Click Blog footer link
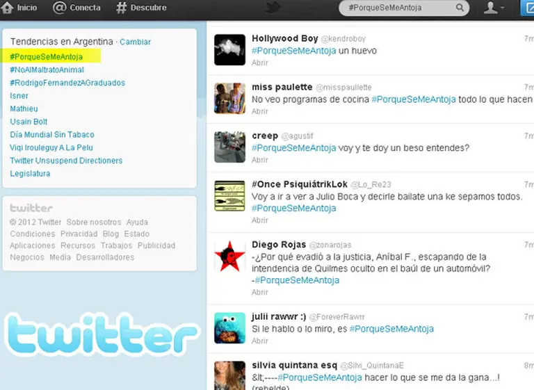This screenshot has width=534, height=390. [x=111, y=234]
